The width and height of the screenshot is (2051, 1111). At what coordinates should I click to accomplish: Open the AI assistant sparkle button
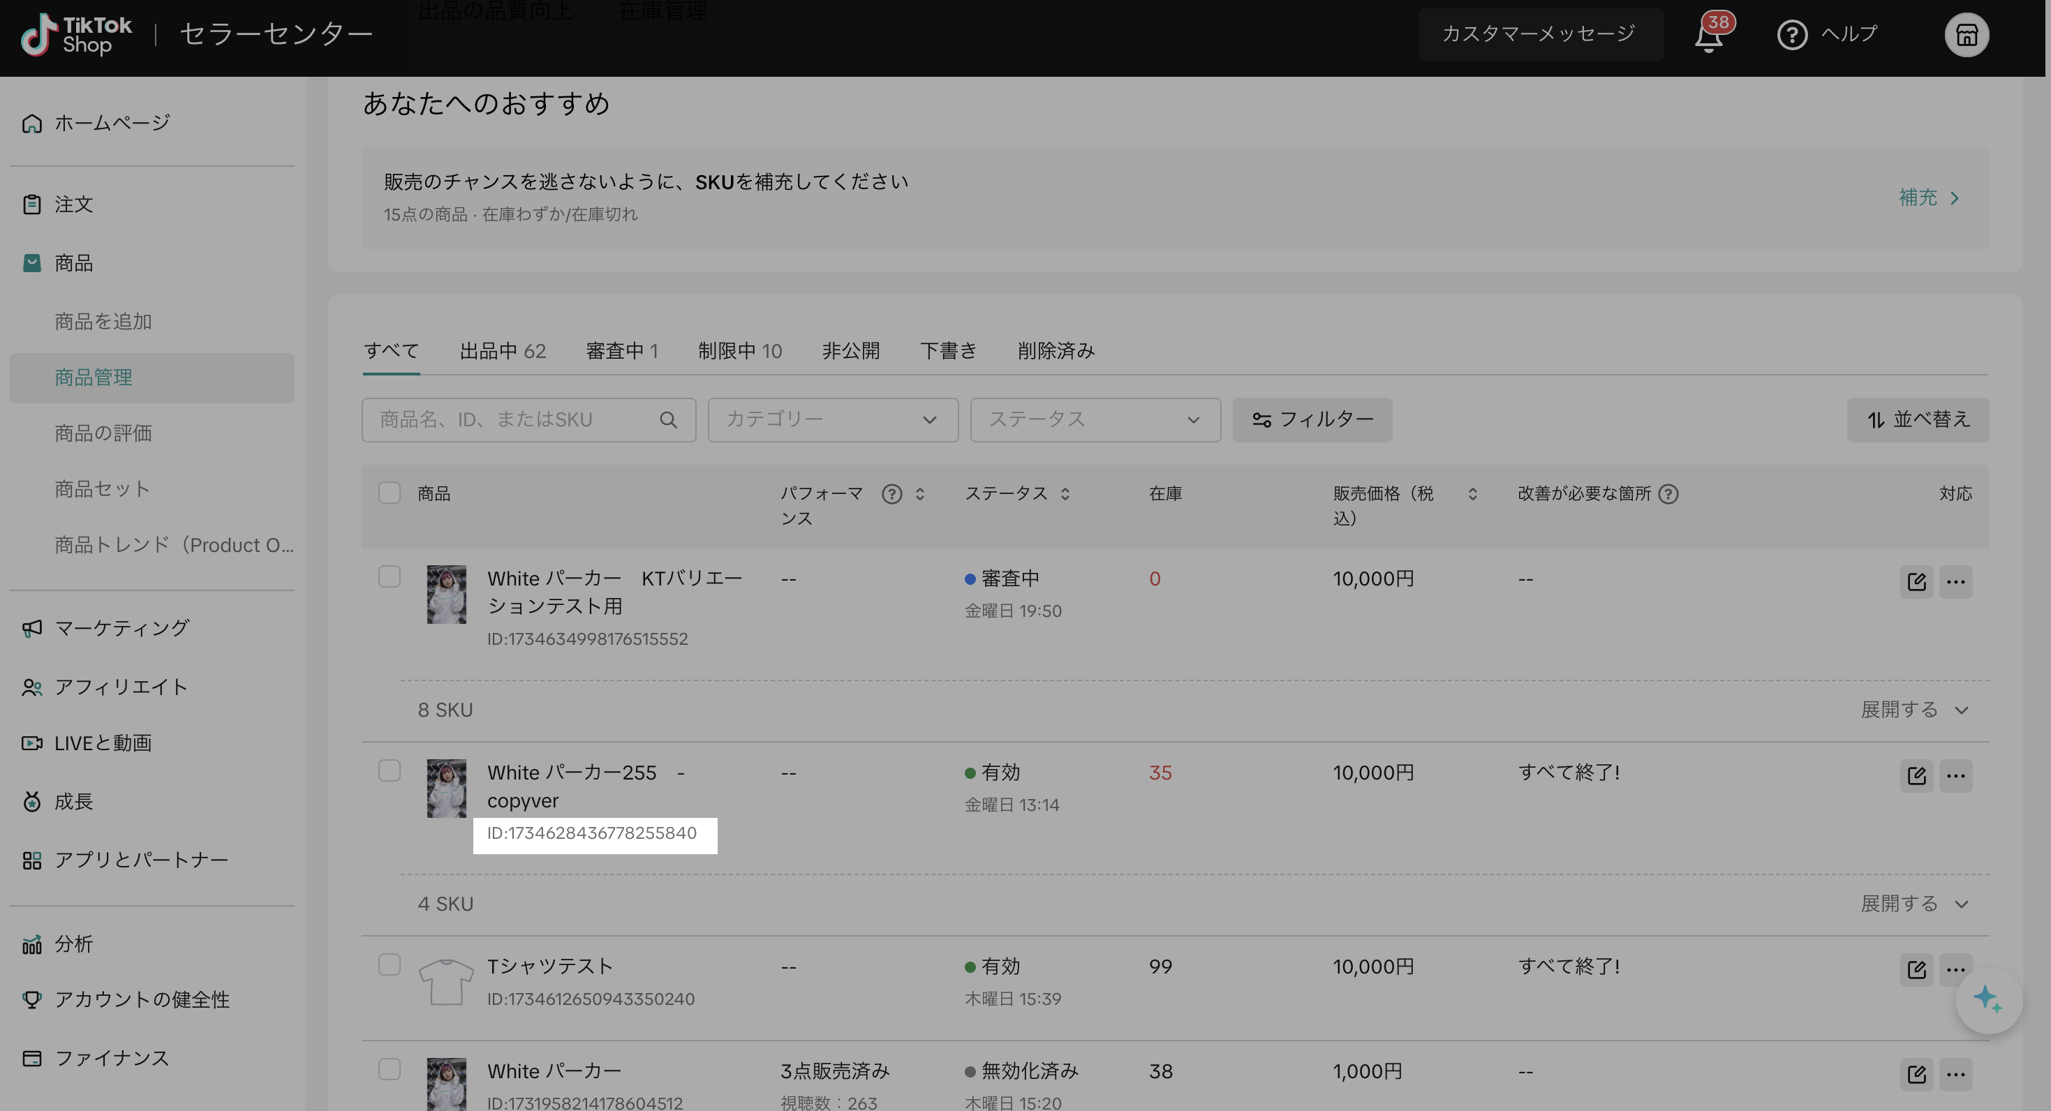pos(1988,999)
